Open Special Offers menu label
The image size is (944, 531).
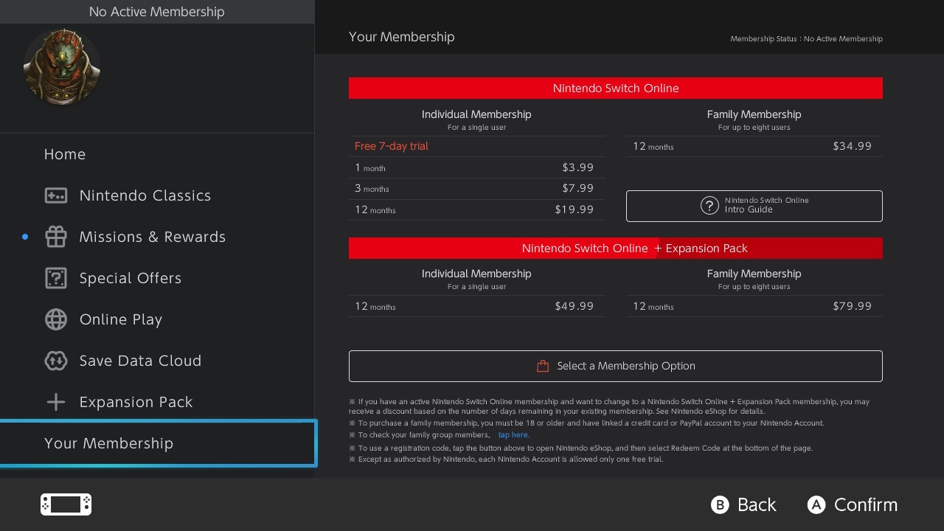pos(131,278)
